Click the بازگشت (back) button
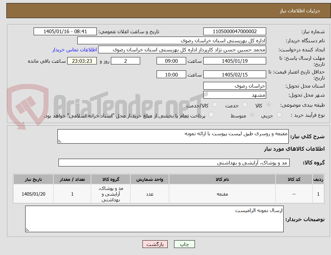This screenshot has width=331, height=255. pos(155,244)
